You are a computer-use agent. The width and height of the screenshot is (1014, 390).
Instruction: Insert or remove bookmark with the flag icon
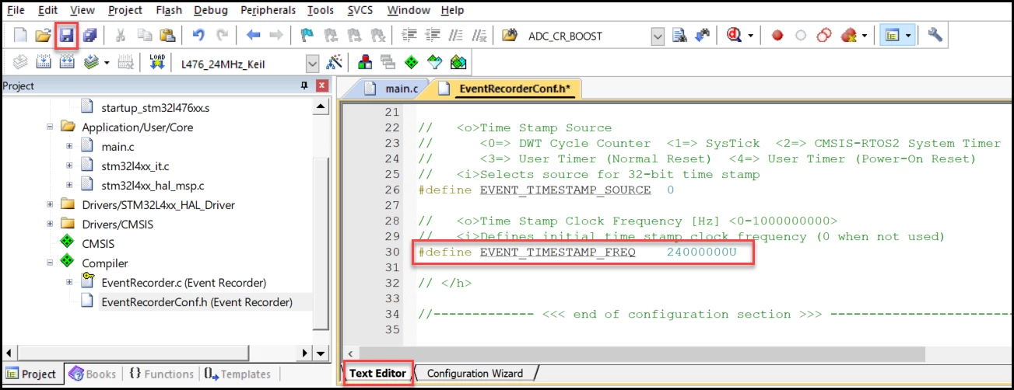(x=307, y=36)
